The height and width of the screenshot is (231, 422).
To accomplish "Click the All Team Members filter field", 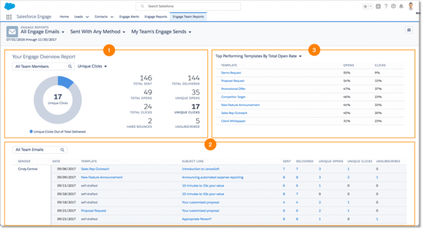I will (x=43, y=66).
